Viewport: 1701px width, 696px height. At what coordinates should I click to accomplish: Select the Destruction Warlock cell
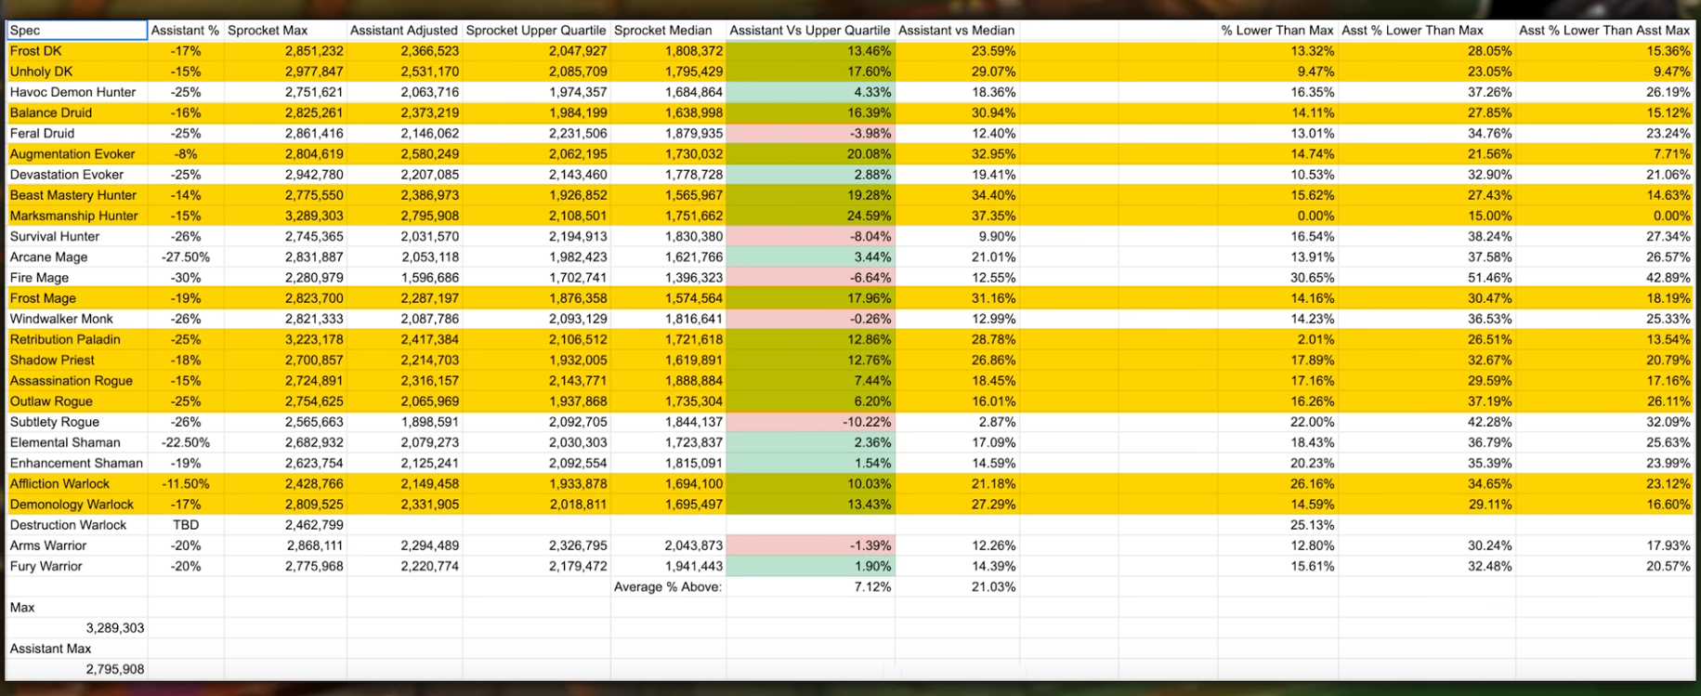click(77, 525)
